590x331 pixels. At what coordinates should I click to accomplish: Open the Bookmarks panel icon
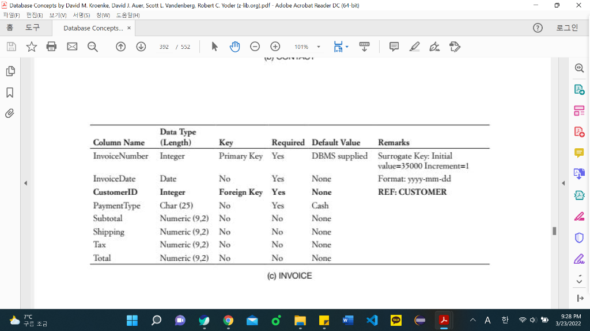10,91
